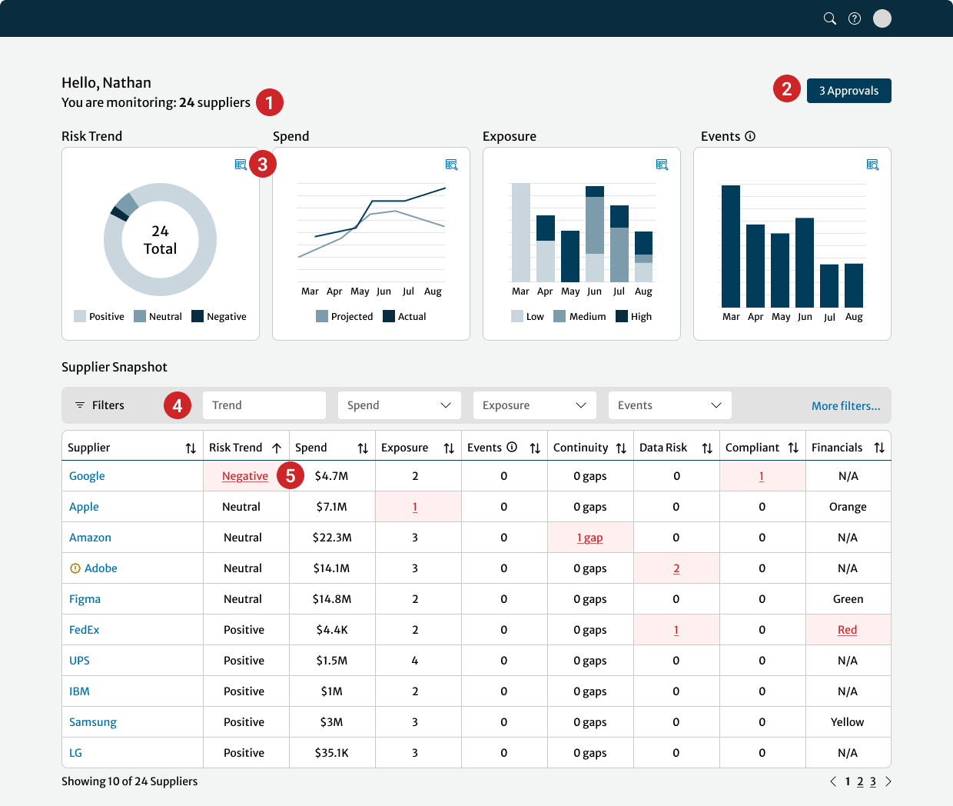Screen dimensions: 953x806
Task: Open the user avatar in the top right
Action: pyautogui.click(x=882, y=18)
